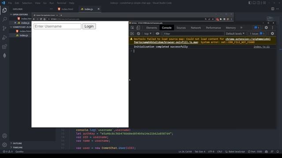The width and height of the screenshot is (282, 158).
Task: Open the MongoDB leaf icon view
Action: (5, 56)
